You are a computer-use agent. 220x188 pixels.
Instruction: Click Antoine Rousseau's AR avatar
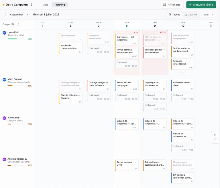coord(4,159)
